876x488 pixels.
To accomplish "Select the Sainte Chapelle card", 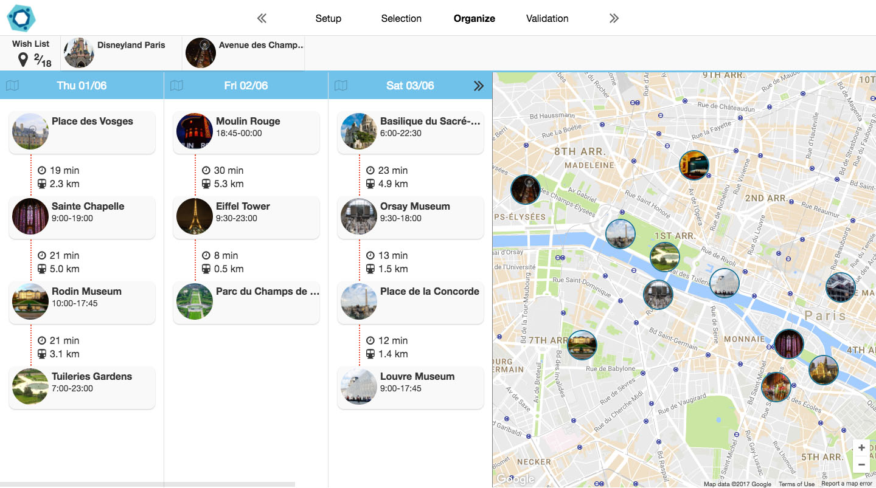I will [x=82, y=217].
